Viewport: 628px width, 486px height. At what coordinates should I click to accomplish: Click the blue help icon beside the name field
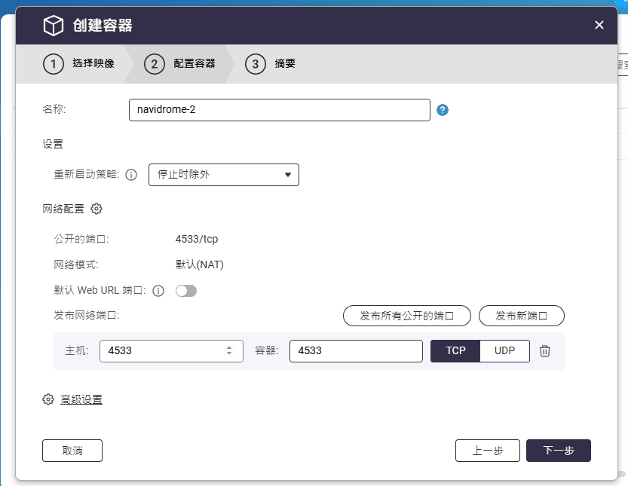(442, 110)
